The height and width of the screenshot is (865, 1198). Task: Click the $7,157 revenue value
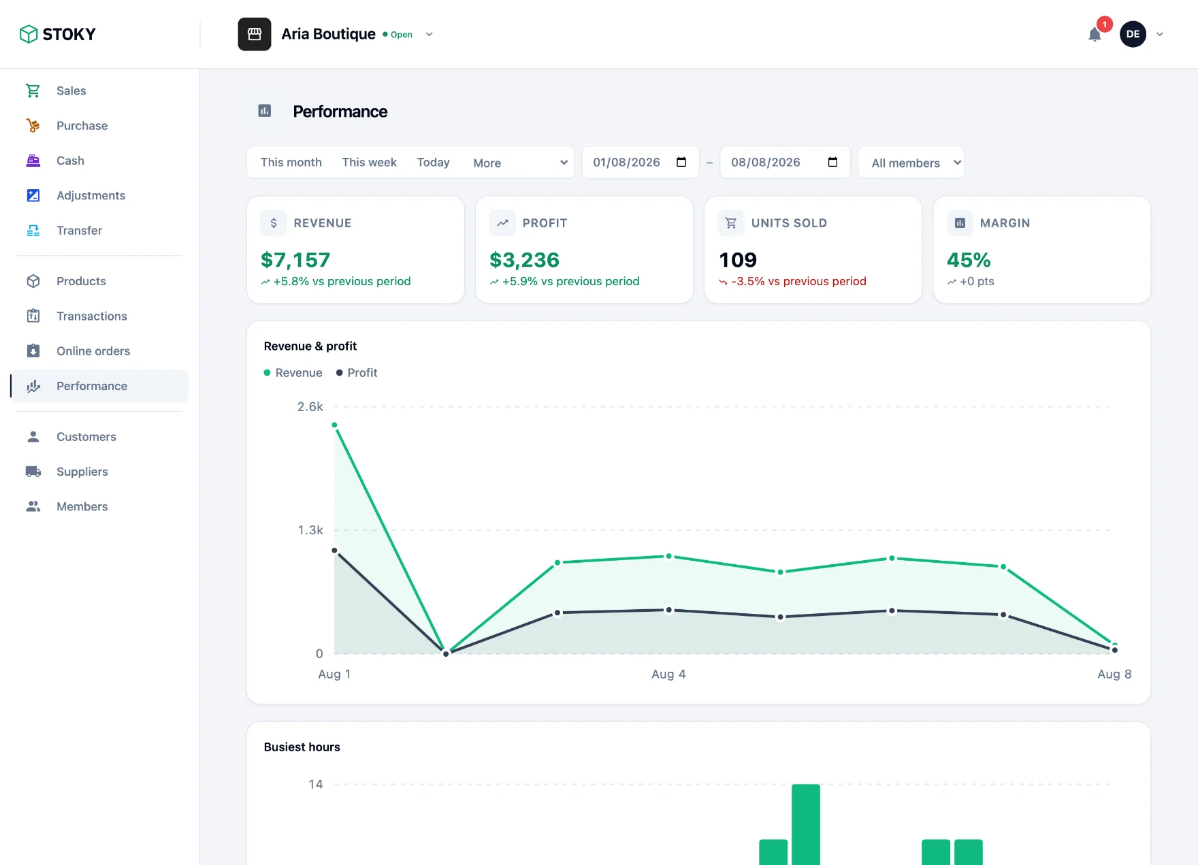click(x=295, y=259)
